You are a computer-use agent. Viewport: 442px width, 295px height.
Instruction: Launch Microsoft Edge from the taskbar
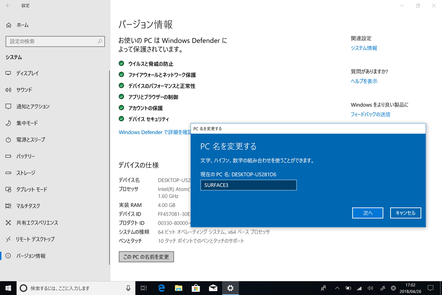pyautogui.click(x=161, y=288)
